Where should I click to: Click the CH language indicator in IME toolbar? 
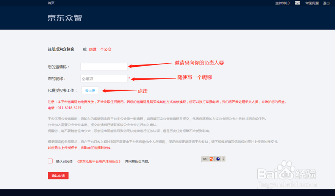pos(205,159)
